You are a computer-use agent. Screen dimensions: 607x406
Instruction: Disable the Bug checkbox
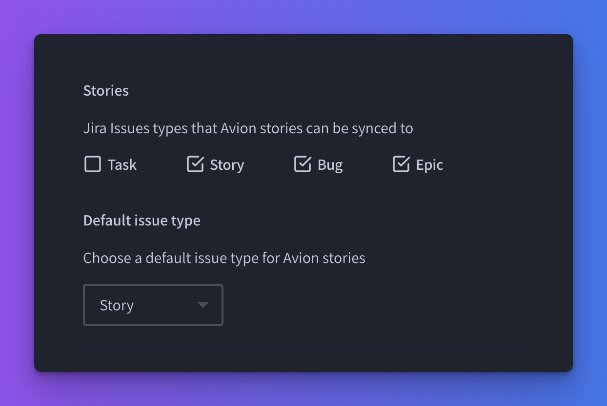(x=303, y=164)
